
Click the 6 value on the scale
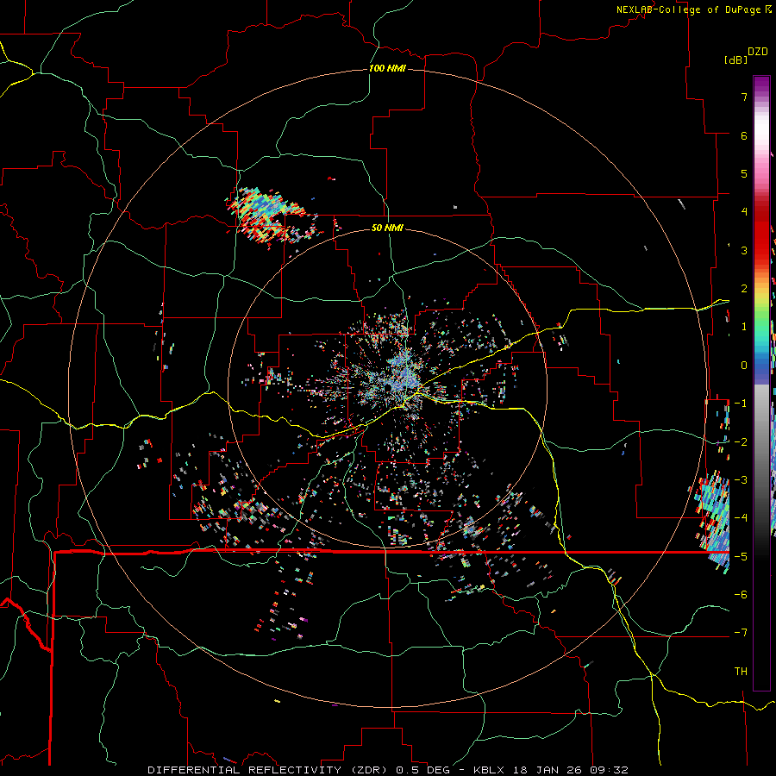click(x=744, y=135)
